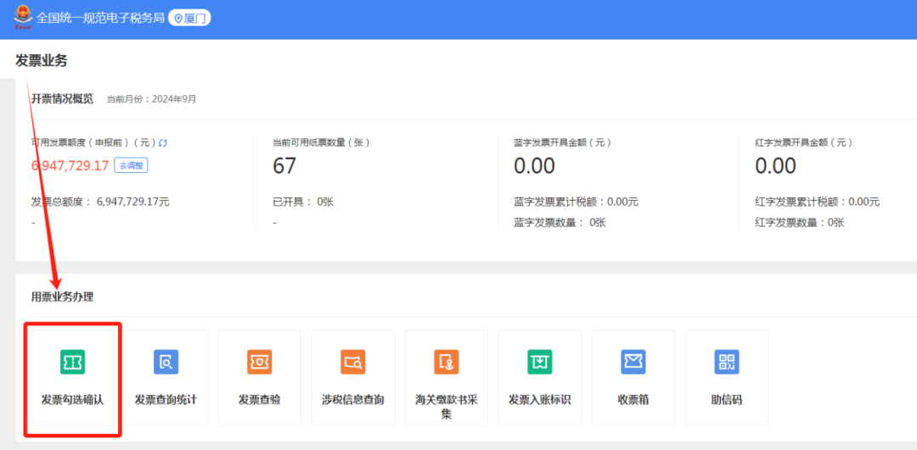Click the tax bureau emblem logo
The image size is (917, 450).
[x=24, y=16]
